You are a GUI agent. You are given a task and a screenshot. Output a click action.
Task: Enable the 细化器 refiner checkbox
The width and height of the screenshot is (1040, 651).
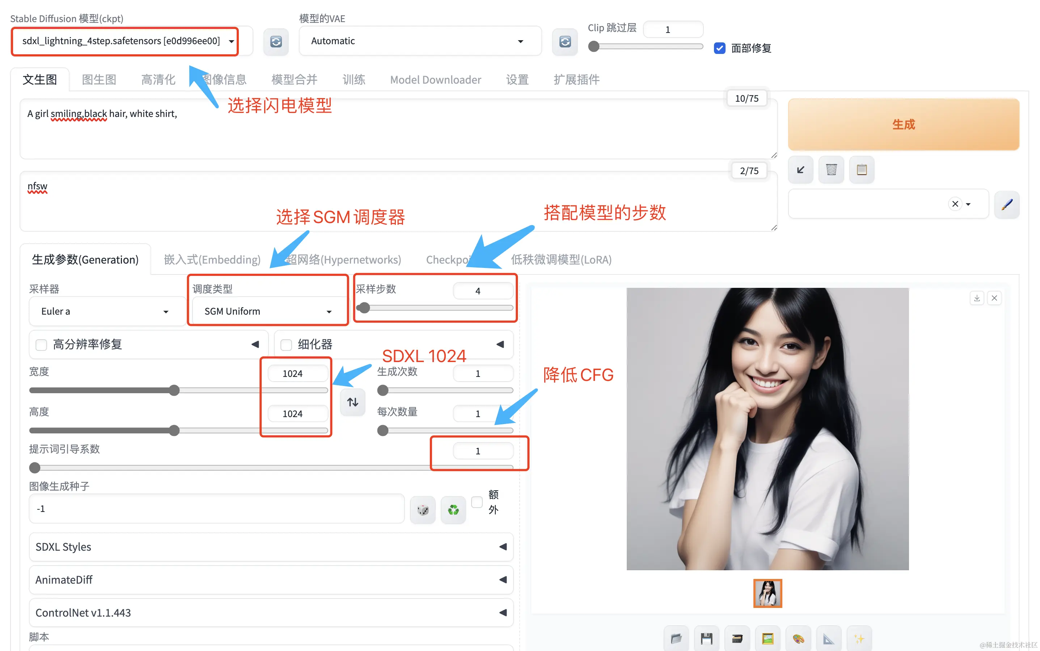click(x=286, y=344)
